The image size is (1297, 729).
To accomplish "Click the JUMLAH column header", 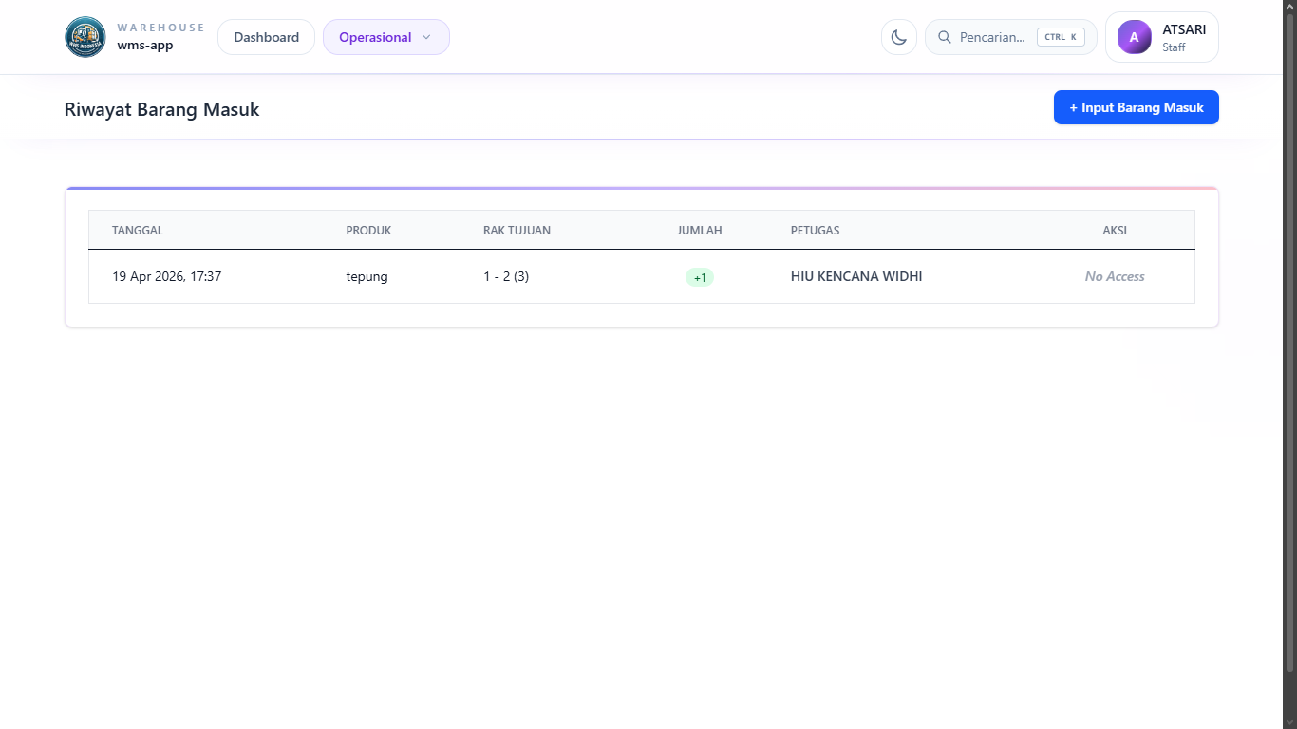I will [x=700, y=231].
